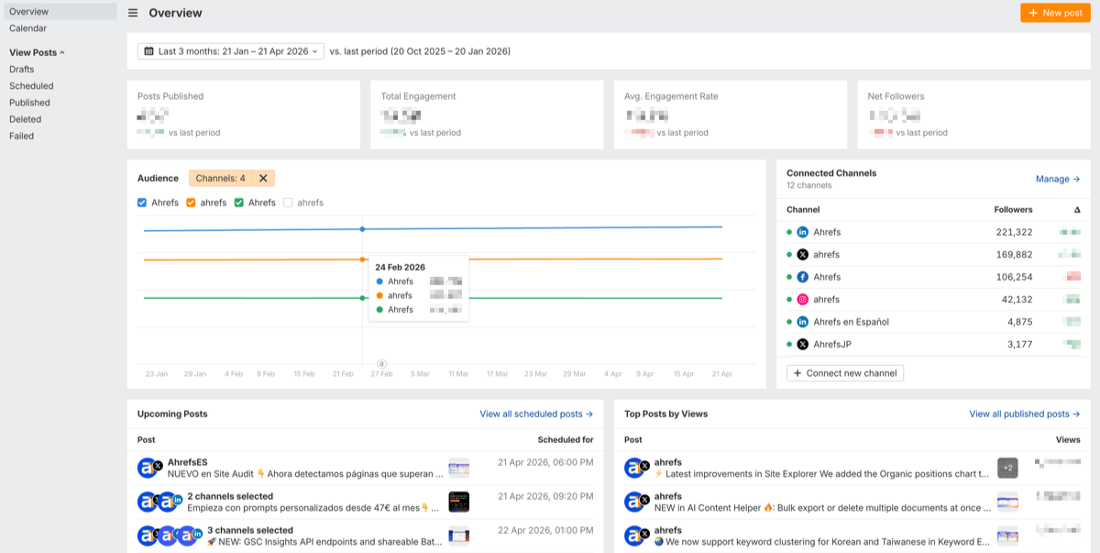This screenshot has height=553, width=1100.
Task: Click the Net Followers metric card
Action: coord(974,115)
